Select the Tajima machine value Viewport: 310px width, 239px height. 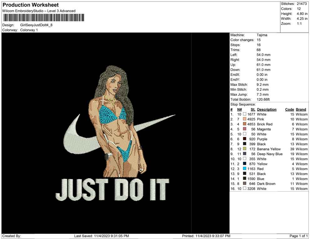coord(262,35)
